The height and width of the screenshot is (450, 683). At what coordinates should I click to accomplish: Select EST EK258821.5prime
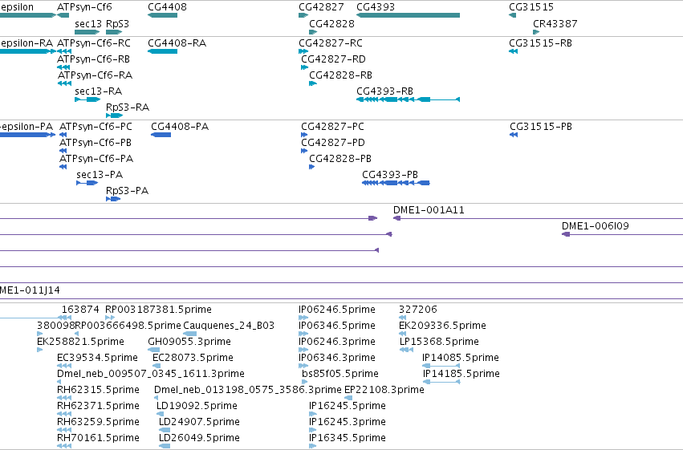(x=80, y=342)
